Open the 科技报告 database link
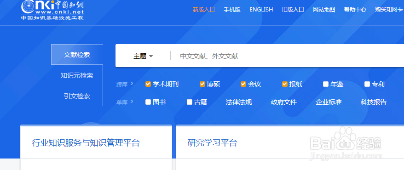This screenshot has width=404, height=170. pos(374,102)
